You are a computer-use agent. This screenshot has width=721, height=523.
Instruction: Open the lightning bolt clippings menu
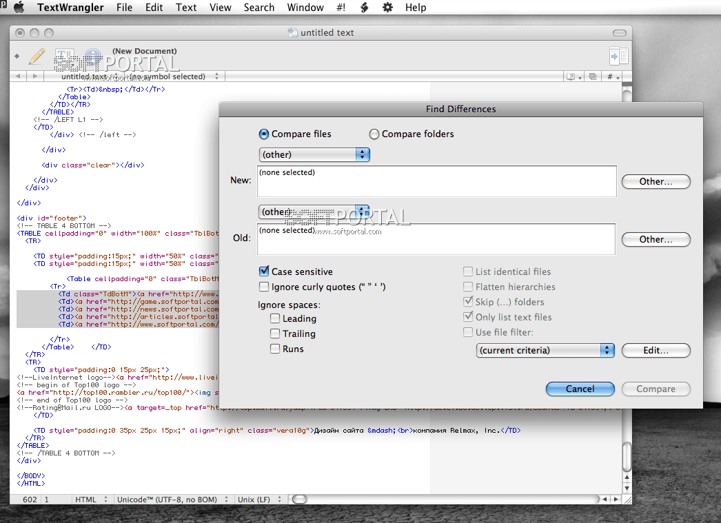(x=364, y=8)
